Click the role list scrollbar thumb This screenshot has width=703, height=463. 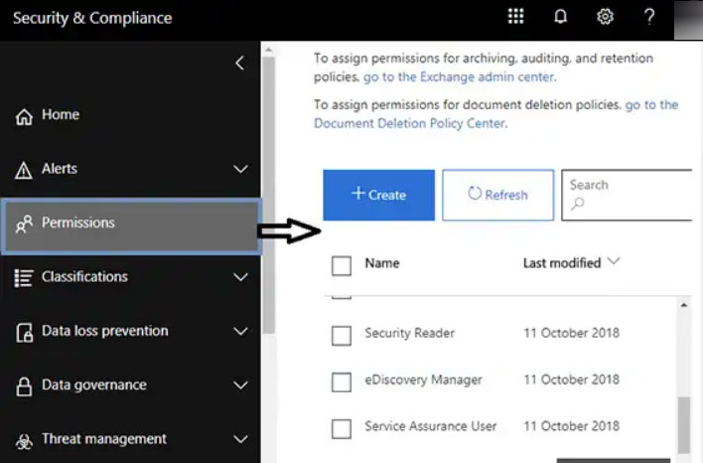(684, 425)
